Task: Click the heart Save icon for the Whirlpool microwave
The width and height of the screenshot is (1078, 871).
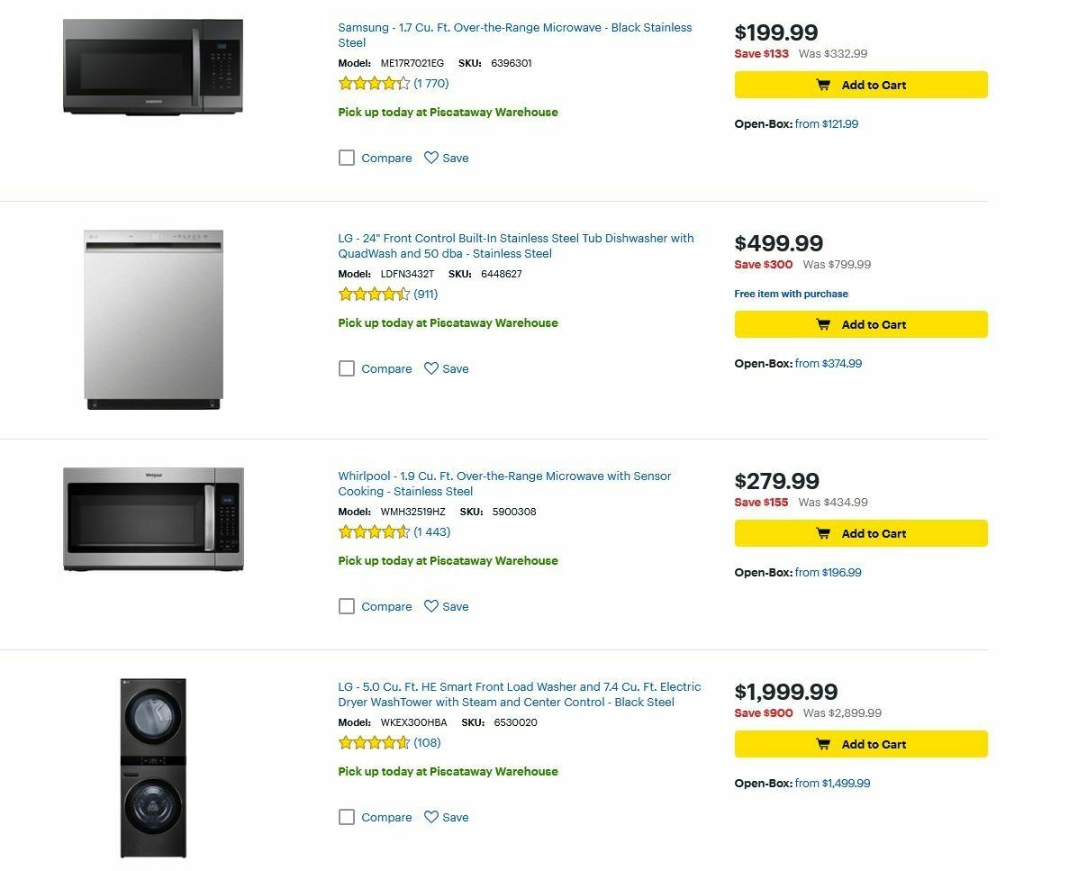Action: [x=430, y=606]
